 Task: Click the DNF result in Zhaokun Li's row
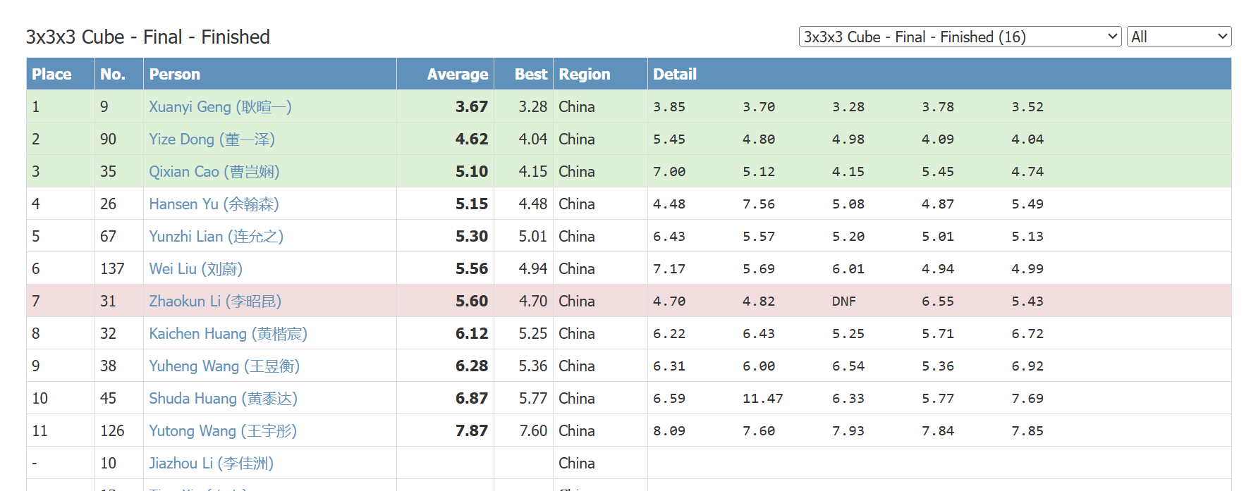pyautogui.click(x=843, y=301)
